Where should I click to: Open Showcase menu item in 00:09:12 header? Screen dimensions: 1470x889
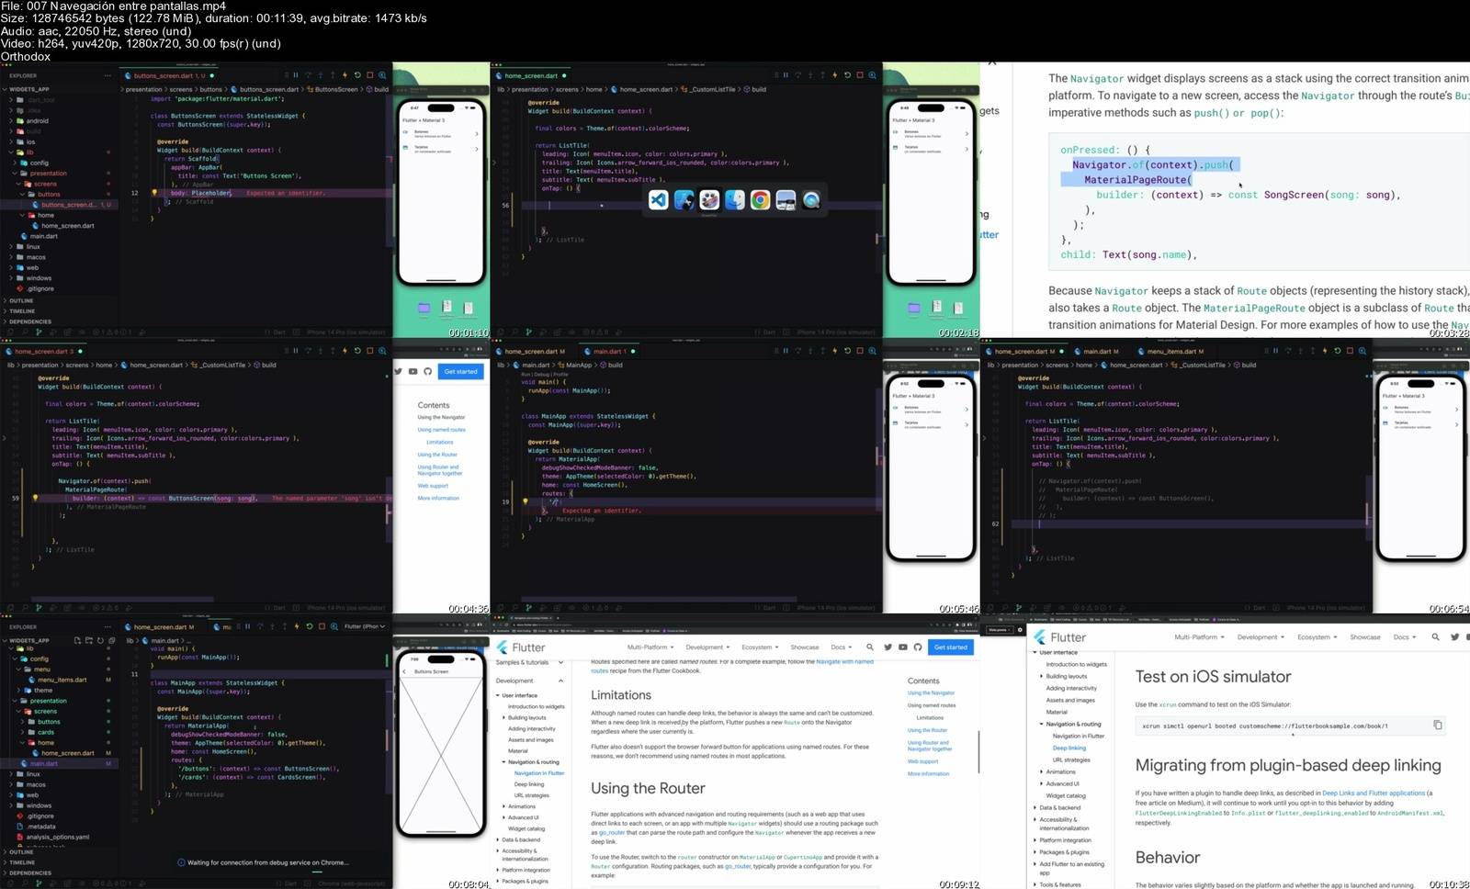point(804,647)
